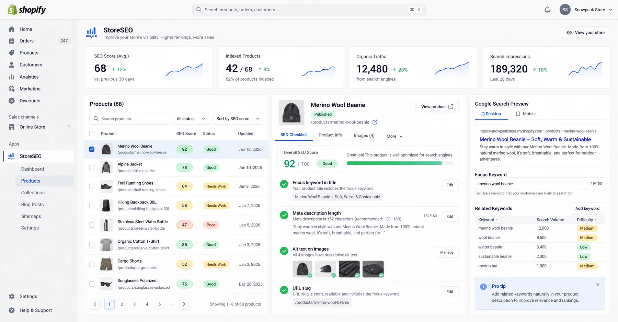Click the Marketing target icon
Image resolution: width=618 pixels, height=322 pixels.
coord(12,89)
